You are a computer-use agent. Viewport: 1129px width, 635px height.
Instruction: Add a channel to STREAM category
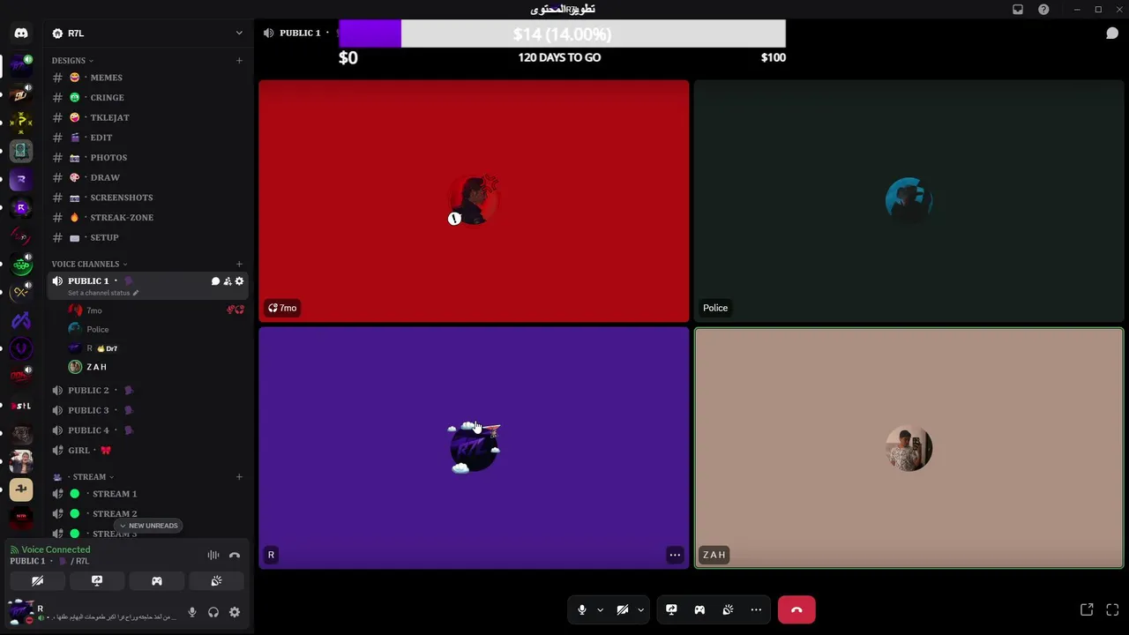point(239,477)
